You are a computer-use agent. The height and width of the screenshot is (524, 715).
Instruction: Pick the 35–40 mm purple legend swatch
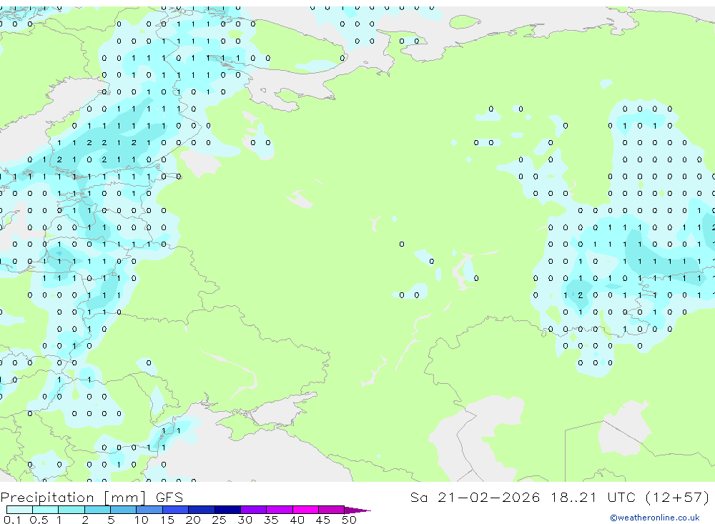280,510
